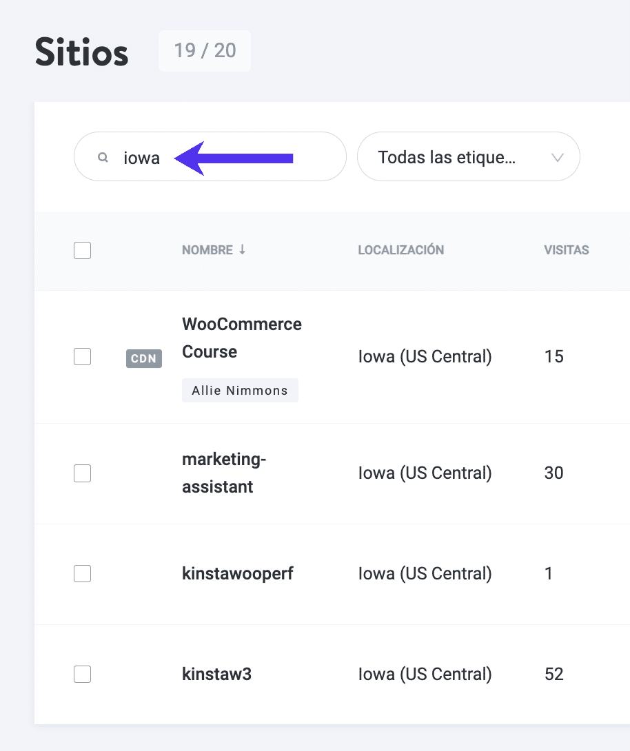Tick the kinstawooperf row checkbox

pos(82,574)
